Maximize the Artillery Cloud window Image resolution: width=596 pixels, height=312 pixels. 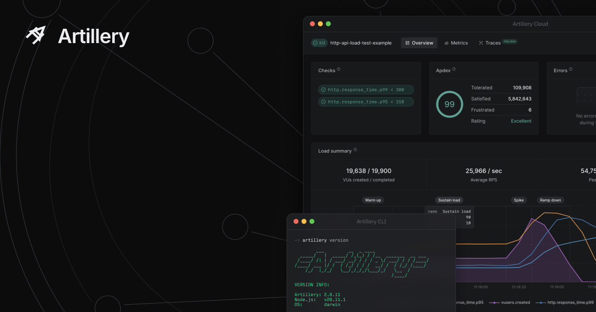[328, 24]
